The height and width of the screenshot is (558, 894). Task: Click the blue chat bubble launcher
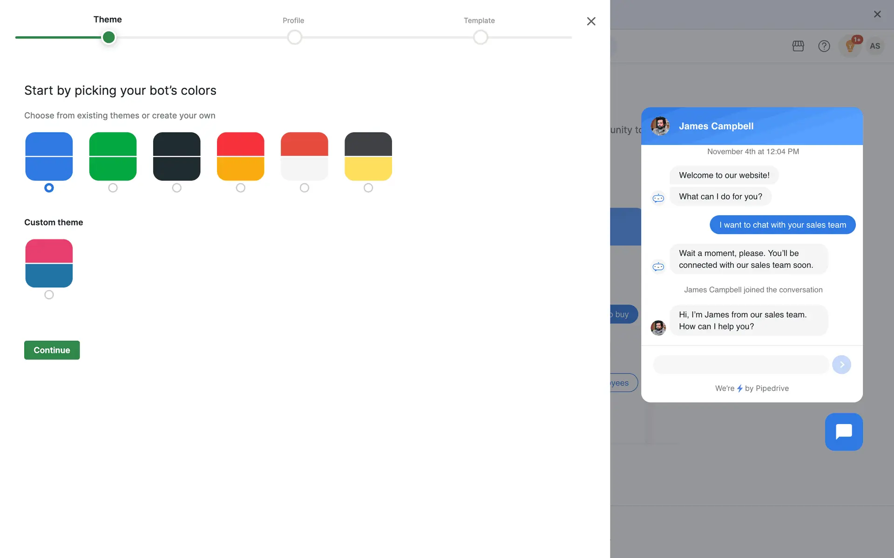844,432
